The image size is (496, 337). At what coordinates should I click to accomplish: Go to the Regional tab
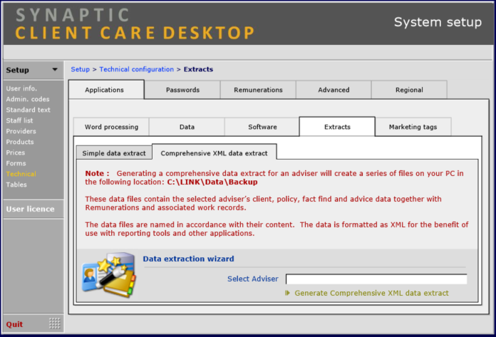click(x=409, y=90)
